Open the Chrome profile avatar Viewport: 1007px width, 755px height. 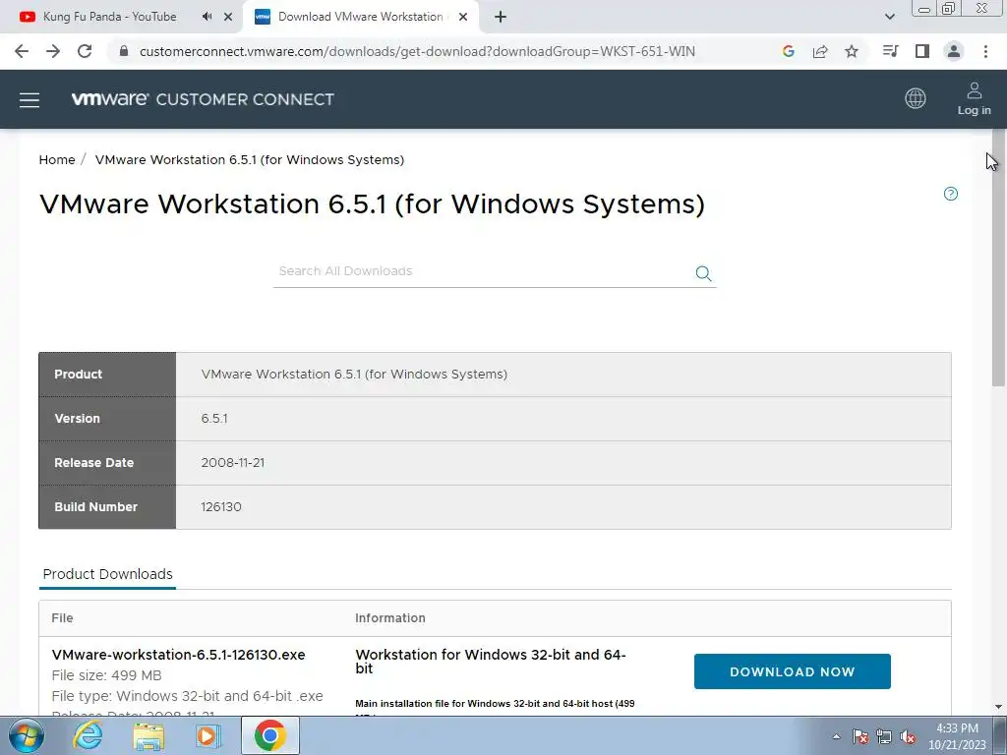(954, 51)
